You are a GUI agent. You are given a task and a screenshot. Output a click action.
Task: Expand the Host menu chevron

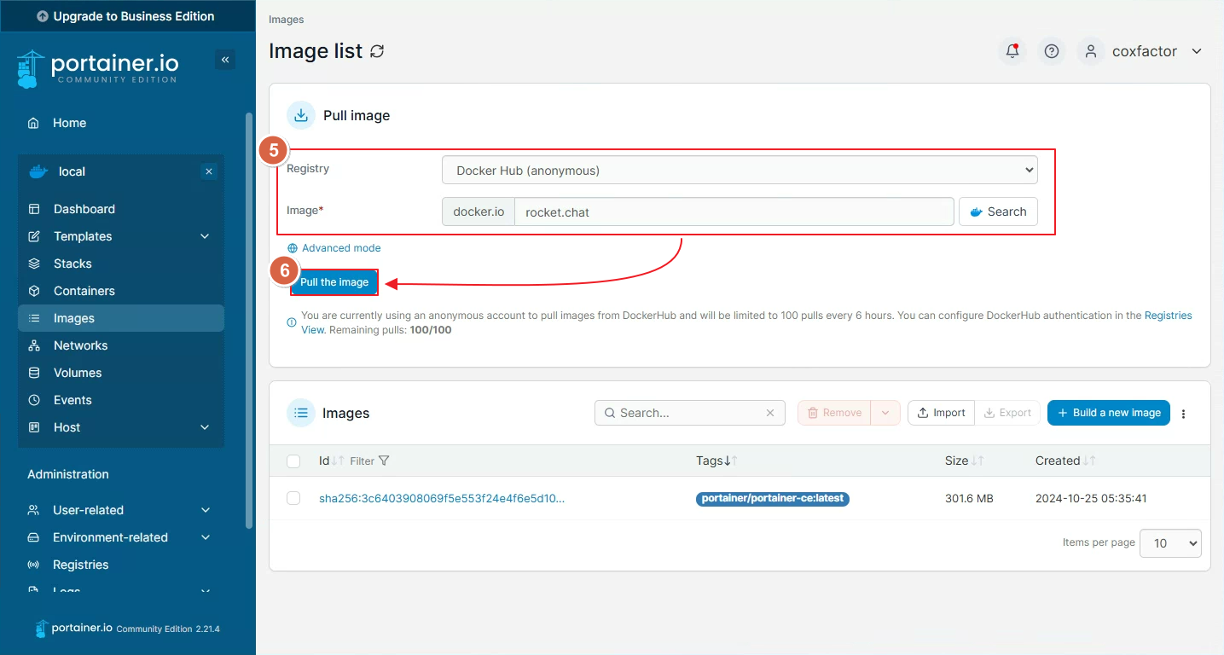click(x=205, y=427)
